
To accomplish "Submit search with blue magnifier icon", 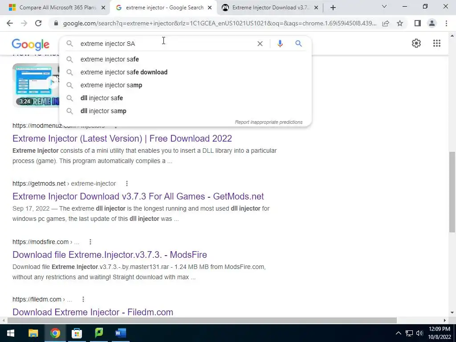I will tap(298, 44).
